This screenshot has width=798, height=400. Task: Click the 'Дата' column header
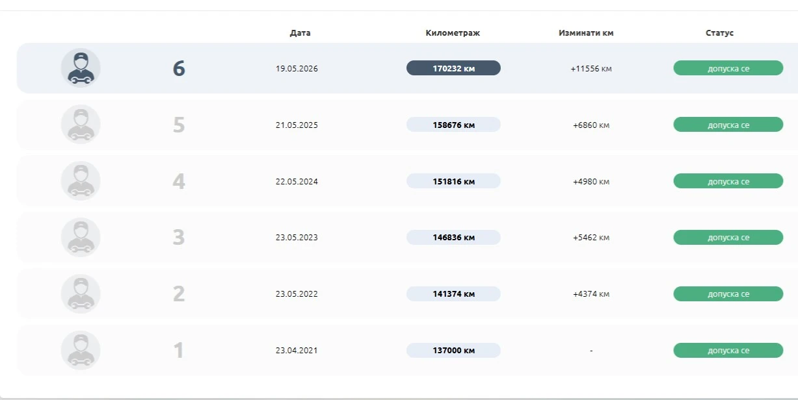coord(300,32)
